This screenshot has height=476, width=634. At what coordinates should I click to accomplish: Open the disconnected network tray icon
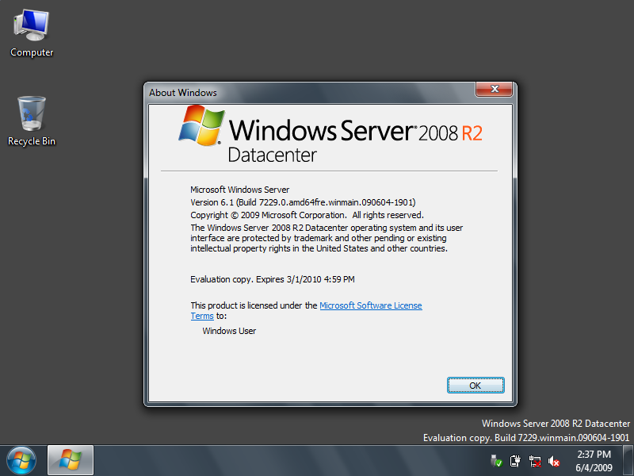[534, 461]
